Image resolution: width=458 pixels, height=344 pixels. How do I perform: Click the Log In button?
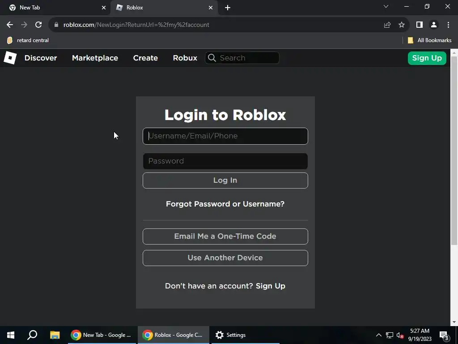point(225,180)
